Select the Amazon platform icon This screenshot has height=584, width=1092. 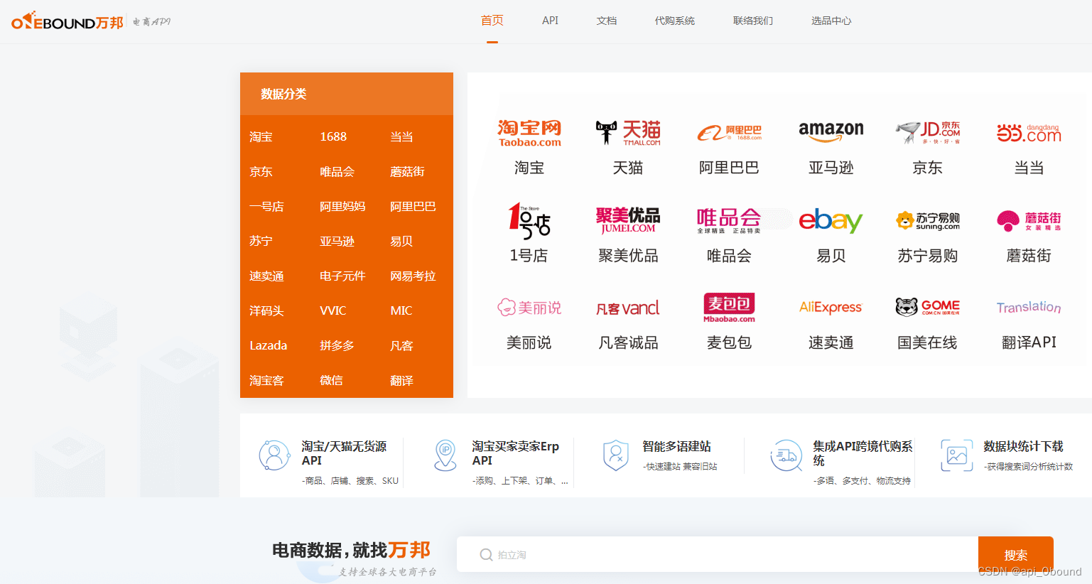(830, 131)
